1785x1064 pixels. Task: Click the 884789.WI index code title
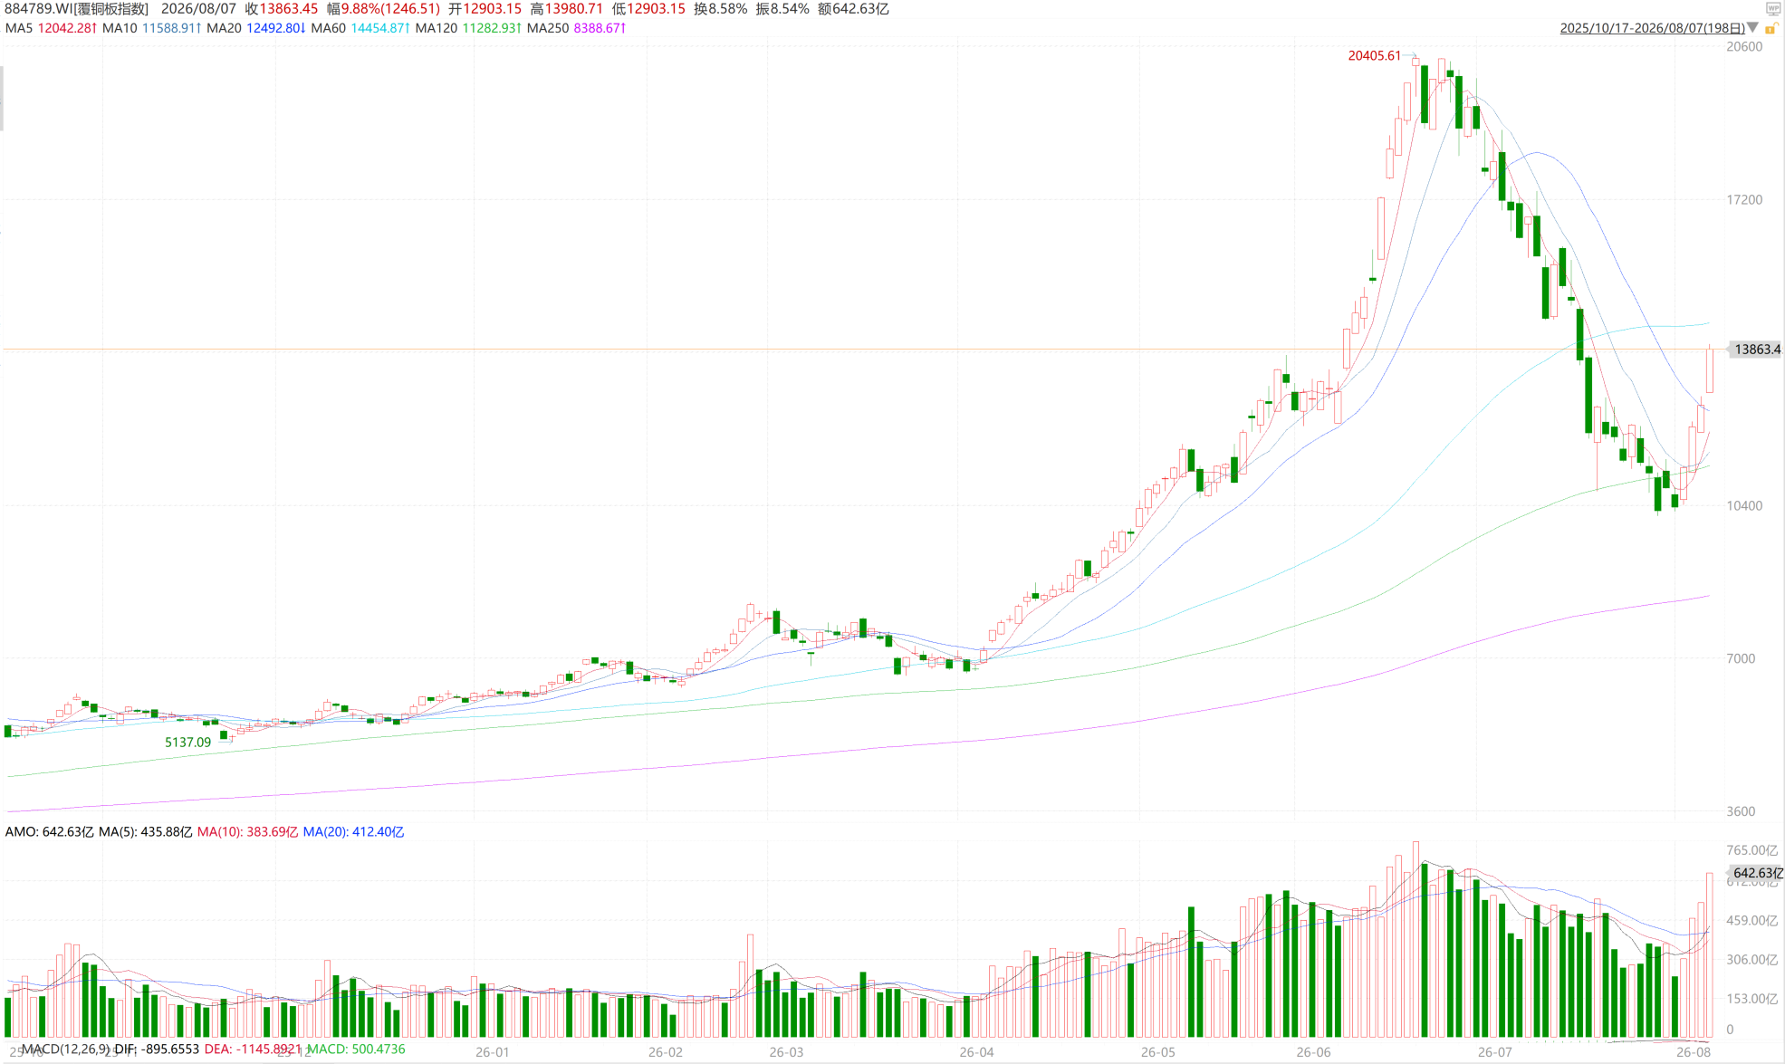point(77,9)
